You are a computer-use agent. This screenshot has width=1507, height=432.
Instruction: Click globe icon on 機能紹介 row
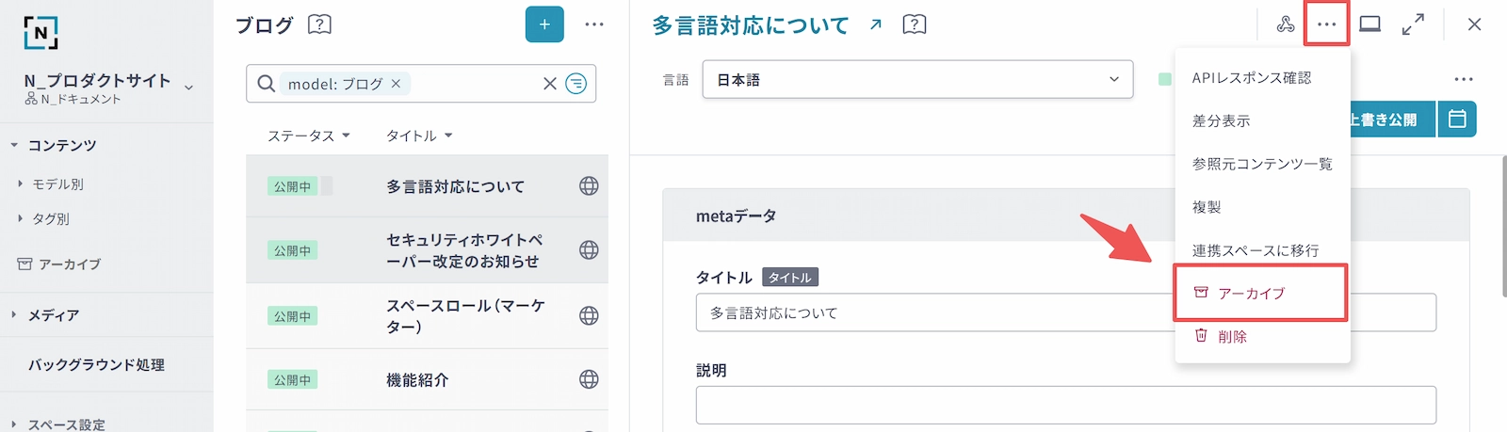pyautogui.click(x=589, y=379)
